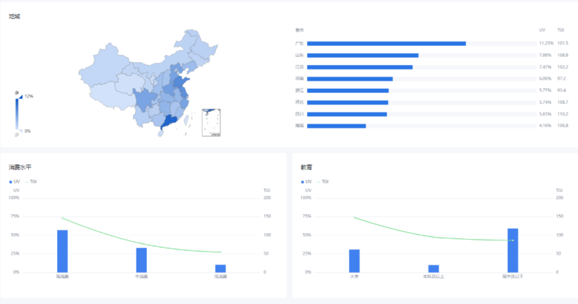Click the 低消费 axis label
Screen dimensions: 578x304
220,277
